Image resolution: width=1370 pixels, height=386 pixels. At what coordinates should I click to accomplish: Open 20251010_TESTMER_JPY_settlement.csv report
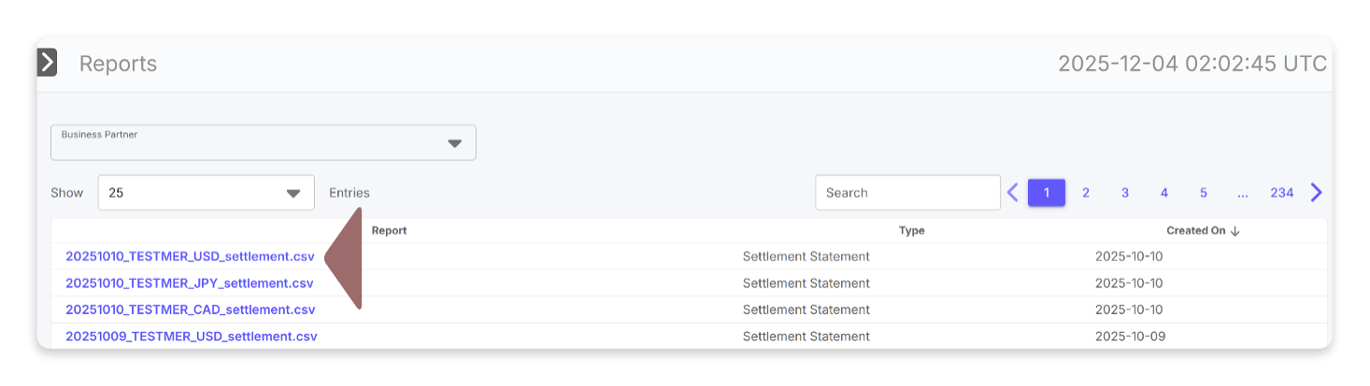(x=190, y=283)
